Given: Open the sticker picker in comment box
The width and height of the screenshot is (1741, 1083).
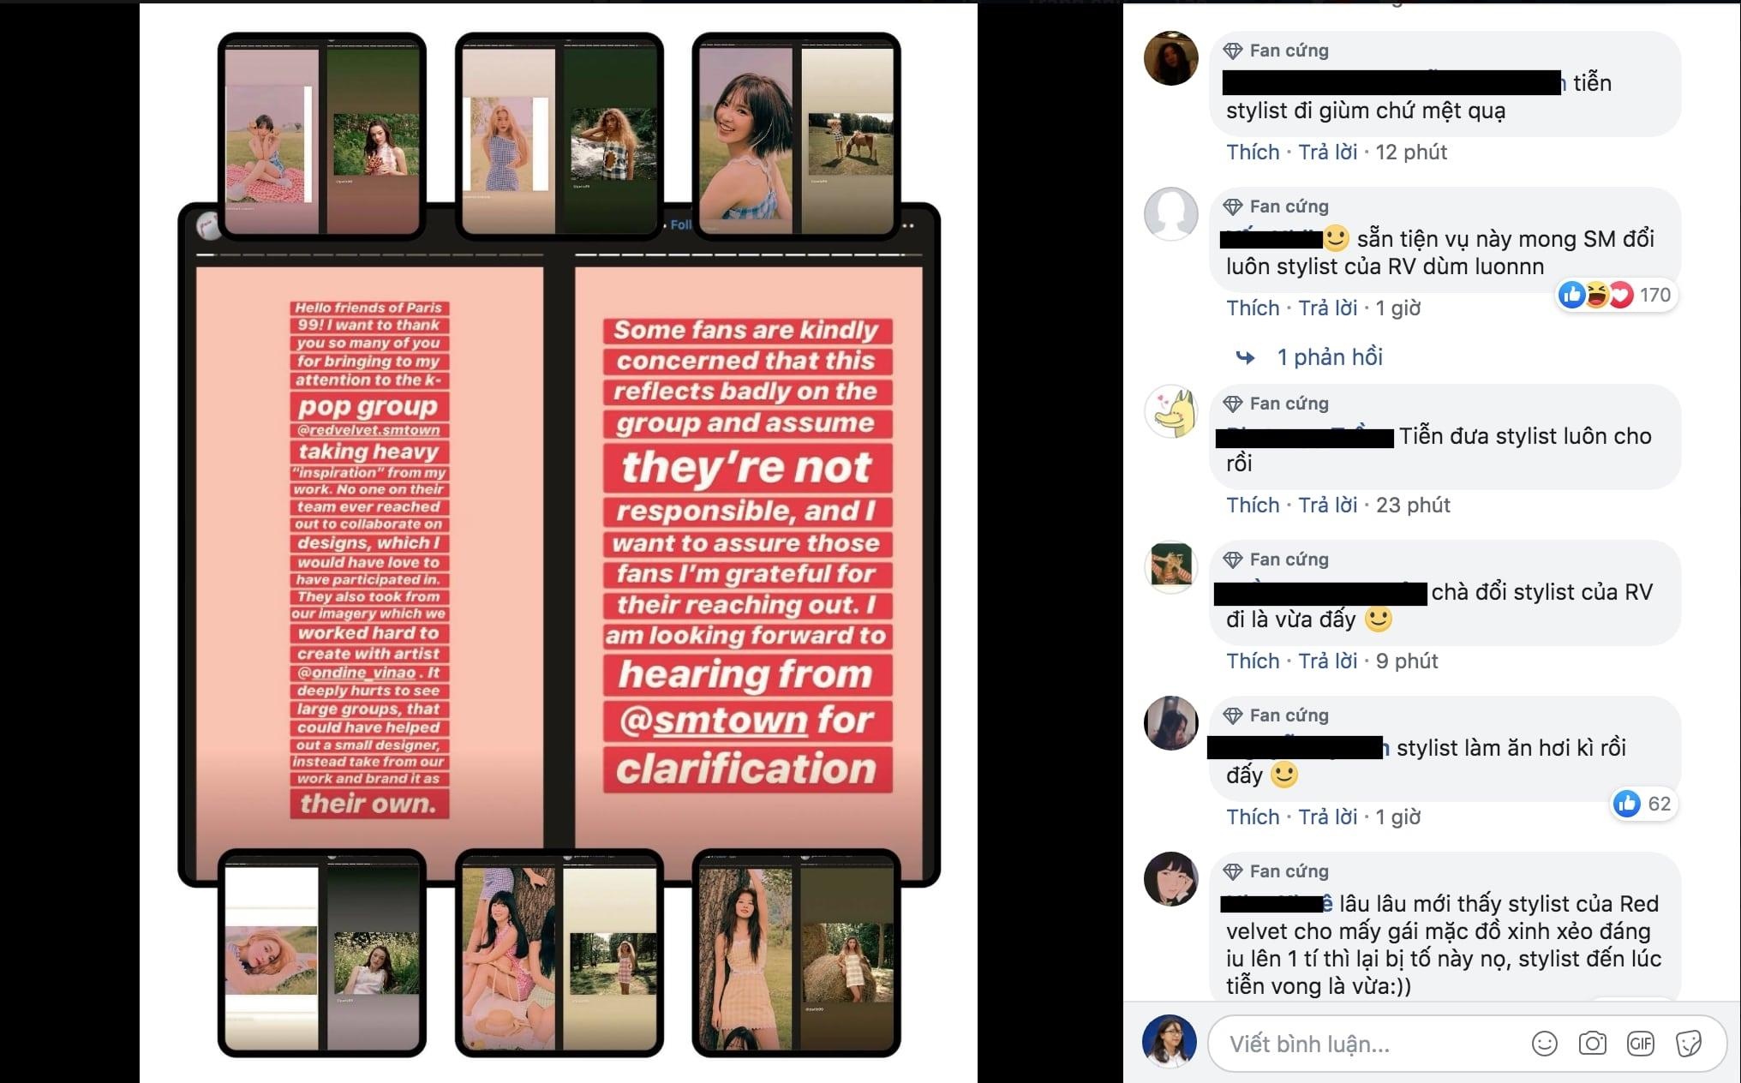Looking at the screenshot, I should pyautogui.click(x=1689, y=1044).
